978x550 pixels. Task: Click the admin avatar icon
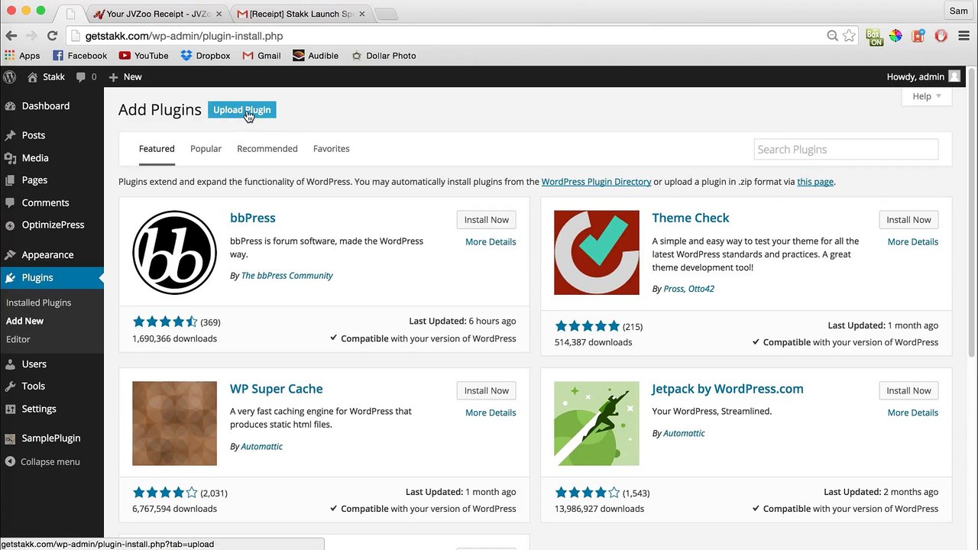[954, 76]
